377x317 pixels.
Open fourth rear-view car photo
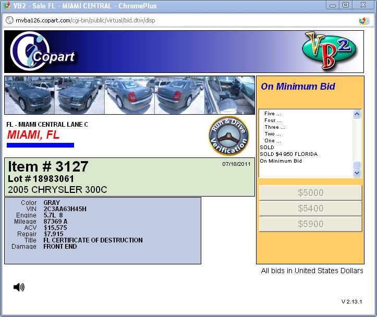pos(179,95)
